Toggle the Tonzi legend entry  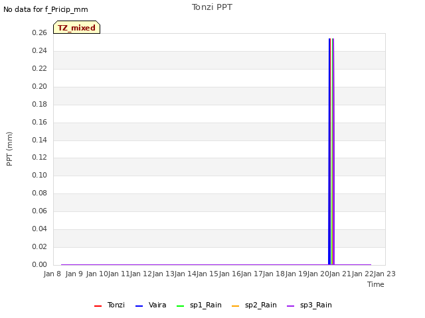click(110, 305)
